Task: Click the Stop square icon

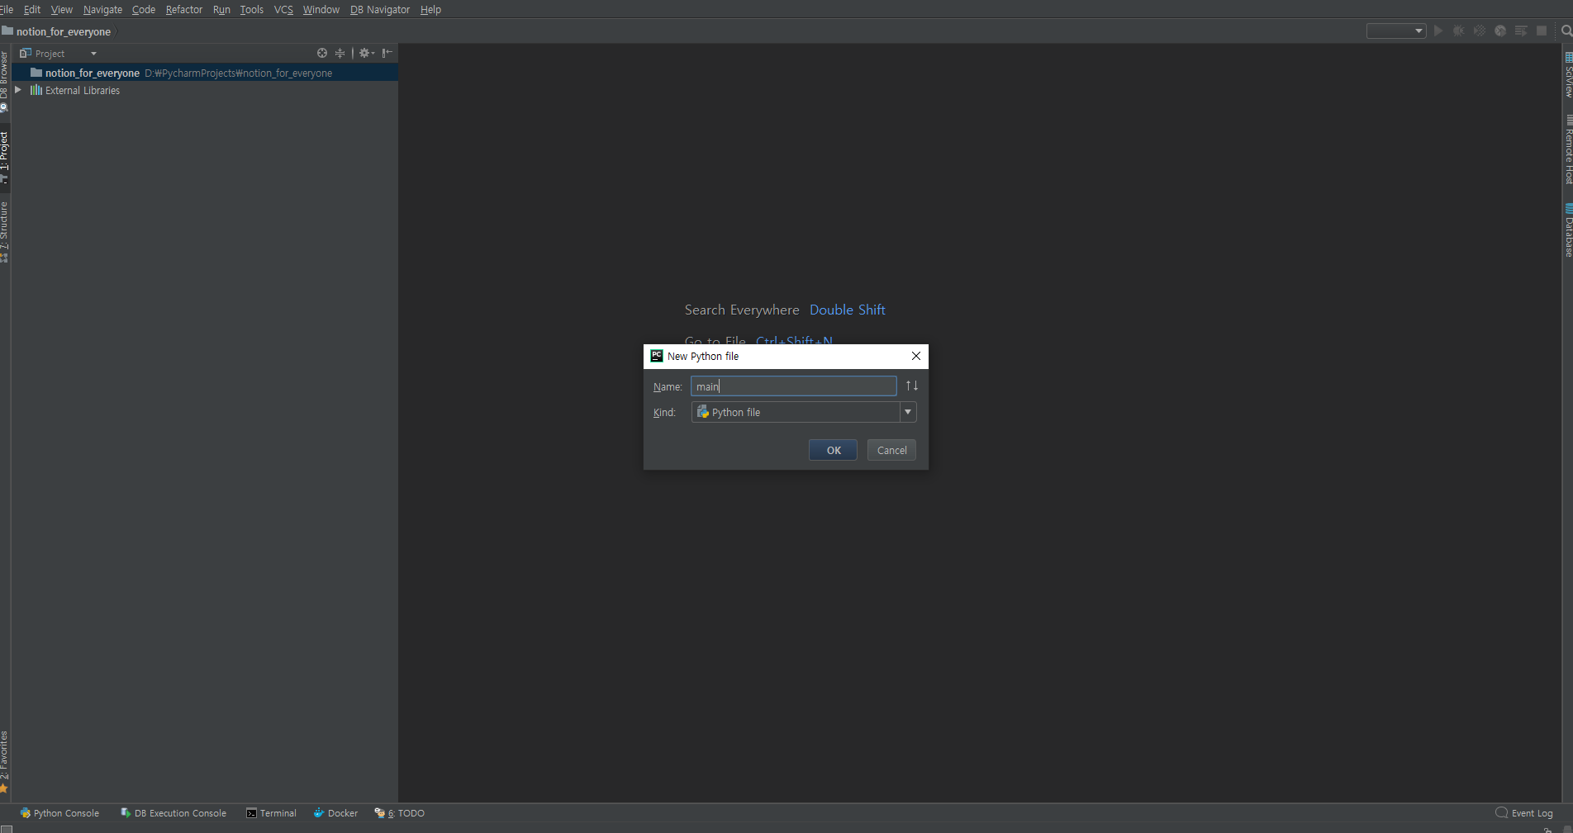Action: (1542, 31)
